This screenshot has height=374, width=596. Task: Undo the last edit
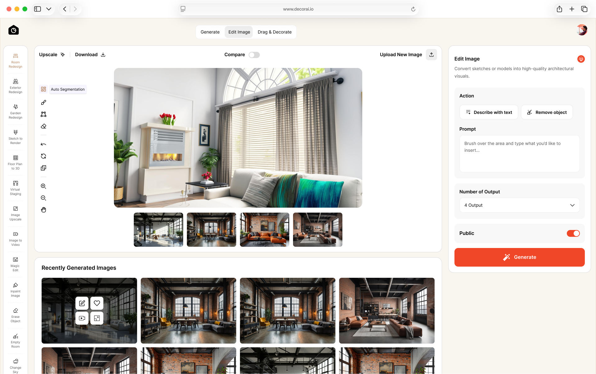43,144
